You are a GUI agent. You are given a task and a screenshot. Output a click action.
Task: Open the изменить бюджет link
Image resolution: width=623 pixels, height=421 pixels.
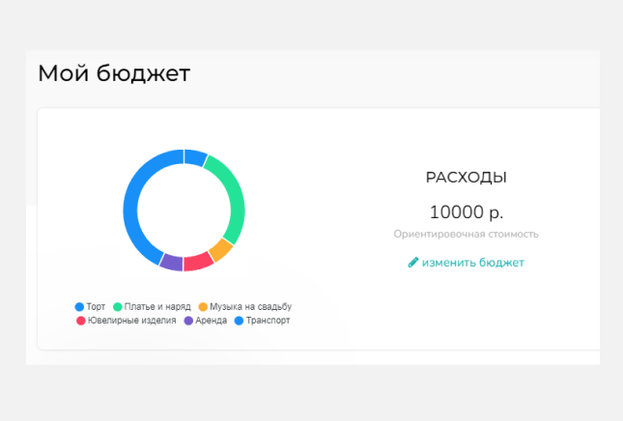coord(472,263)
